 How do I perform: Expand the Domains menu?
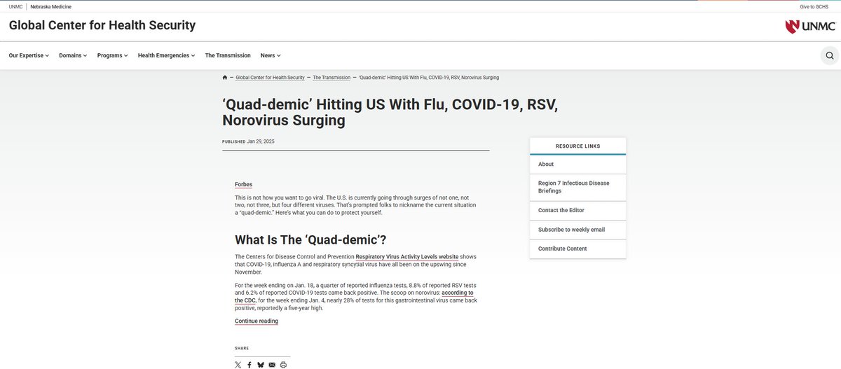coord(73,55)
